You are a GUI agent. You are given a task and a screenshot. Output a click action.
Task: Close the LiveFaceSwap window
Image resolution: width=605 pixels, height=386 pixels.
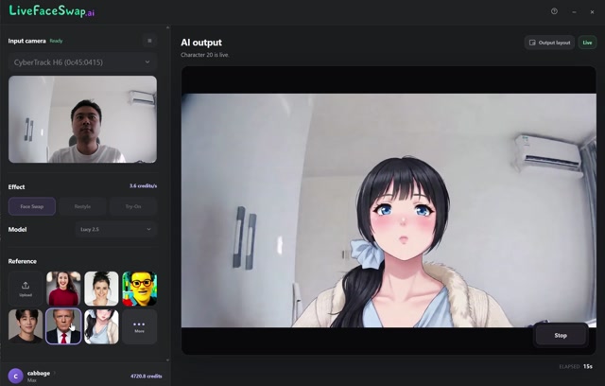coord(592,12)
